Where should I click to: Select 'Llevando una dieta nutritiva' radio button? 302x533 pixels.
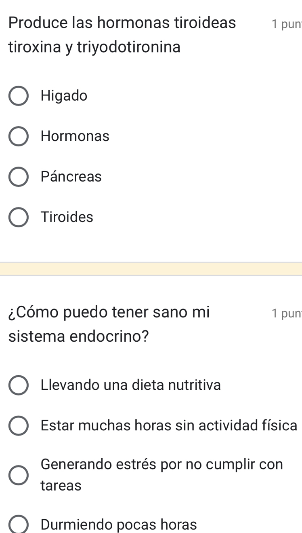[x=19, y=385]
